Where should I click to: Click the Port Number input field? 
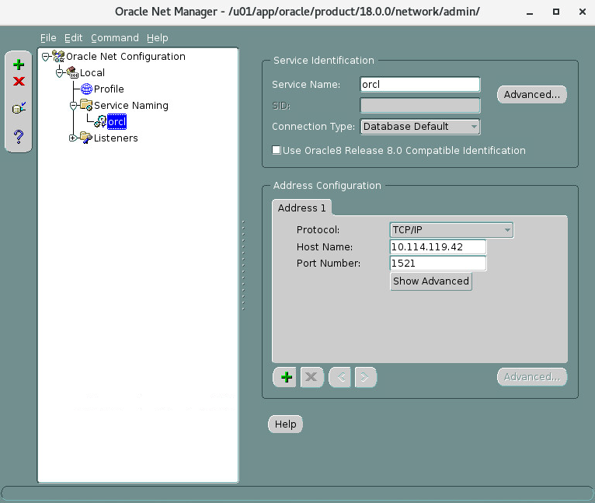(x=438, y=264)
